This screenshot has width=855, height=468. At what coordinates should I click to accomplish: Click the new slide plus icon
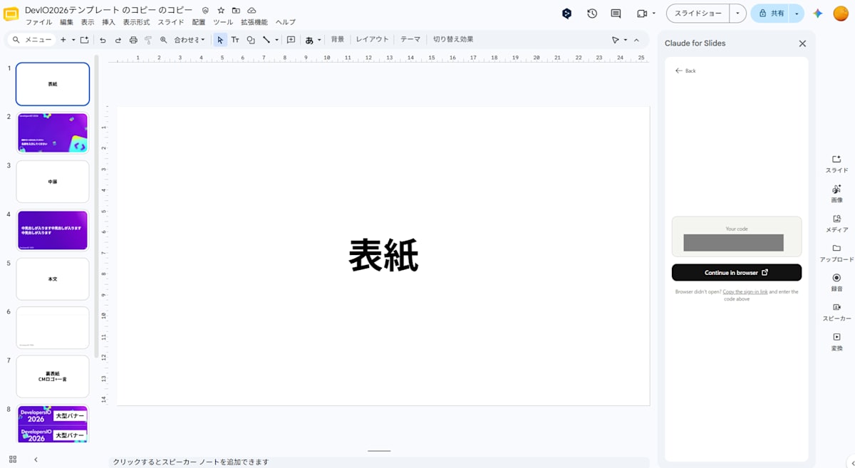(x=63, y=40)
